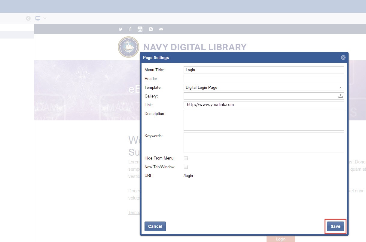The image size is (366, 242).
Task: Open the YouTube icon link
Action: click(140, 29)
